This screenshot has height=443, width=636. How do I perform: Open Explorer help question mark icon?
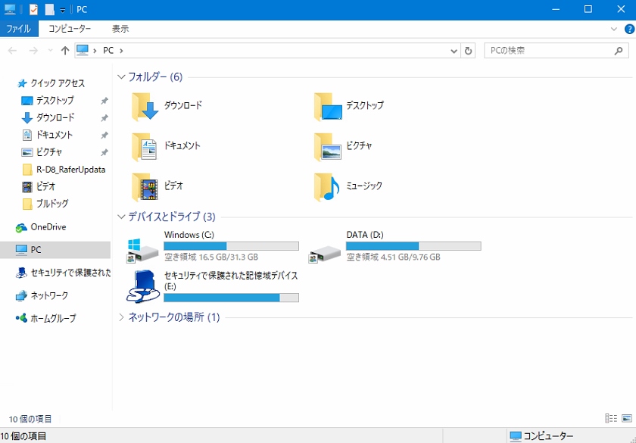(629, 30)
